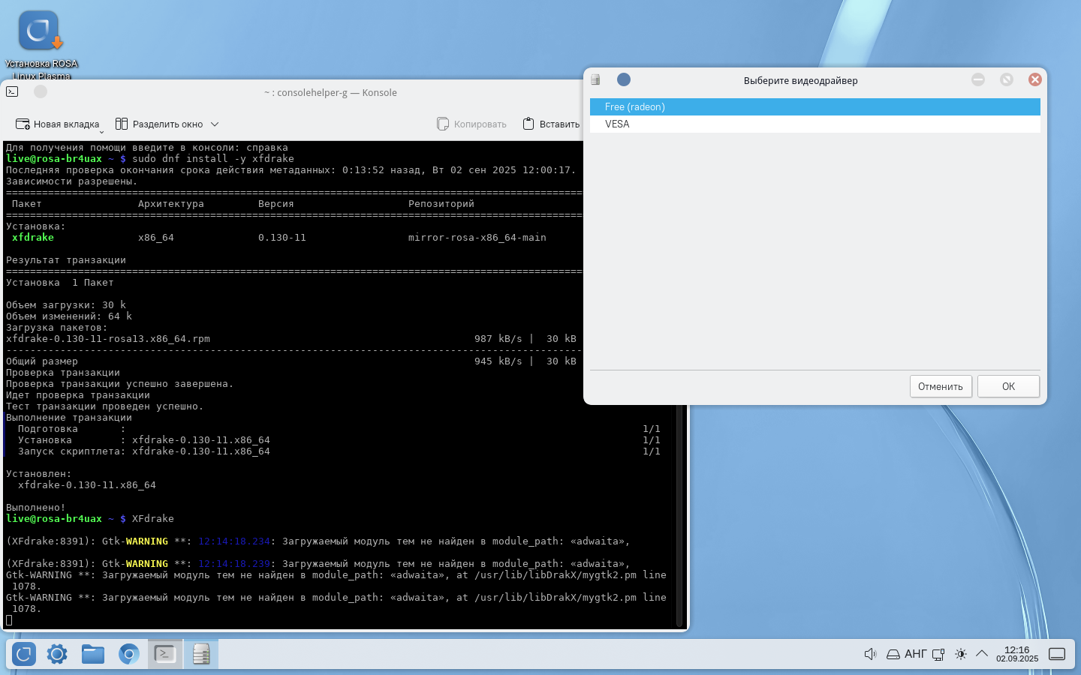
Task: Minimize the video driver dialog
Action: [978, 79]
